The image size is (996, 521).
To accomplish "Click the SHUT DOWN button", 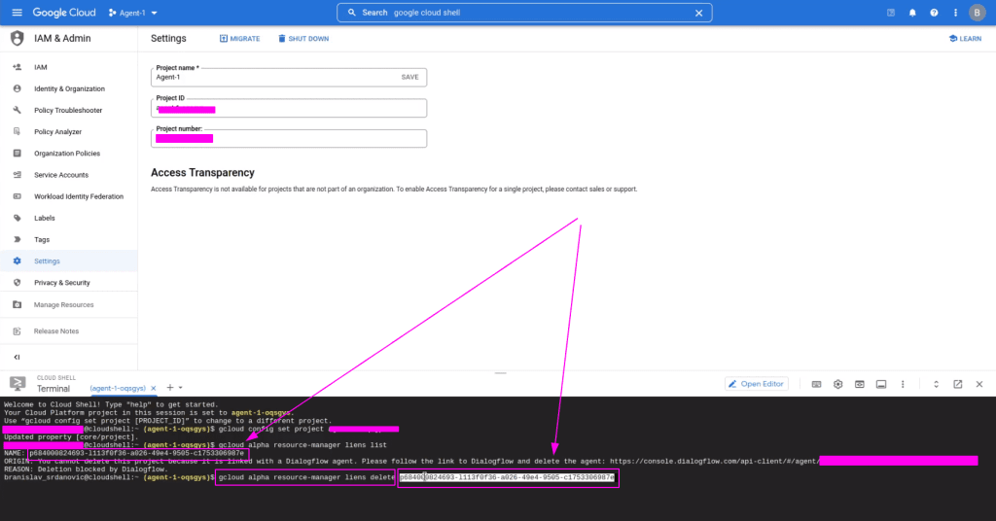I will click(303, 39).
